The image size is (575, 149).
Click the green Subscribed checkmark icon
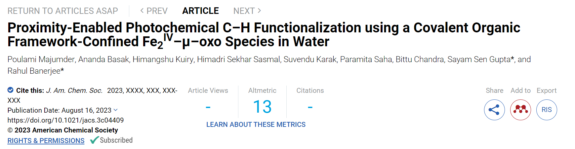(95, 140)
